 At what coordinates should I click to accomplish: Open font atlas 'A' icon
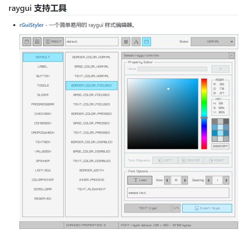click(136, 42)
